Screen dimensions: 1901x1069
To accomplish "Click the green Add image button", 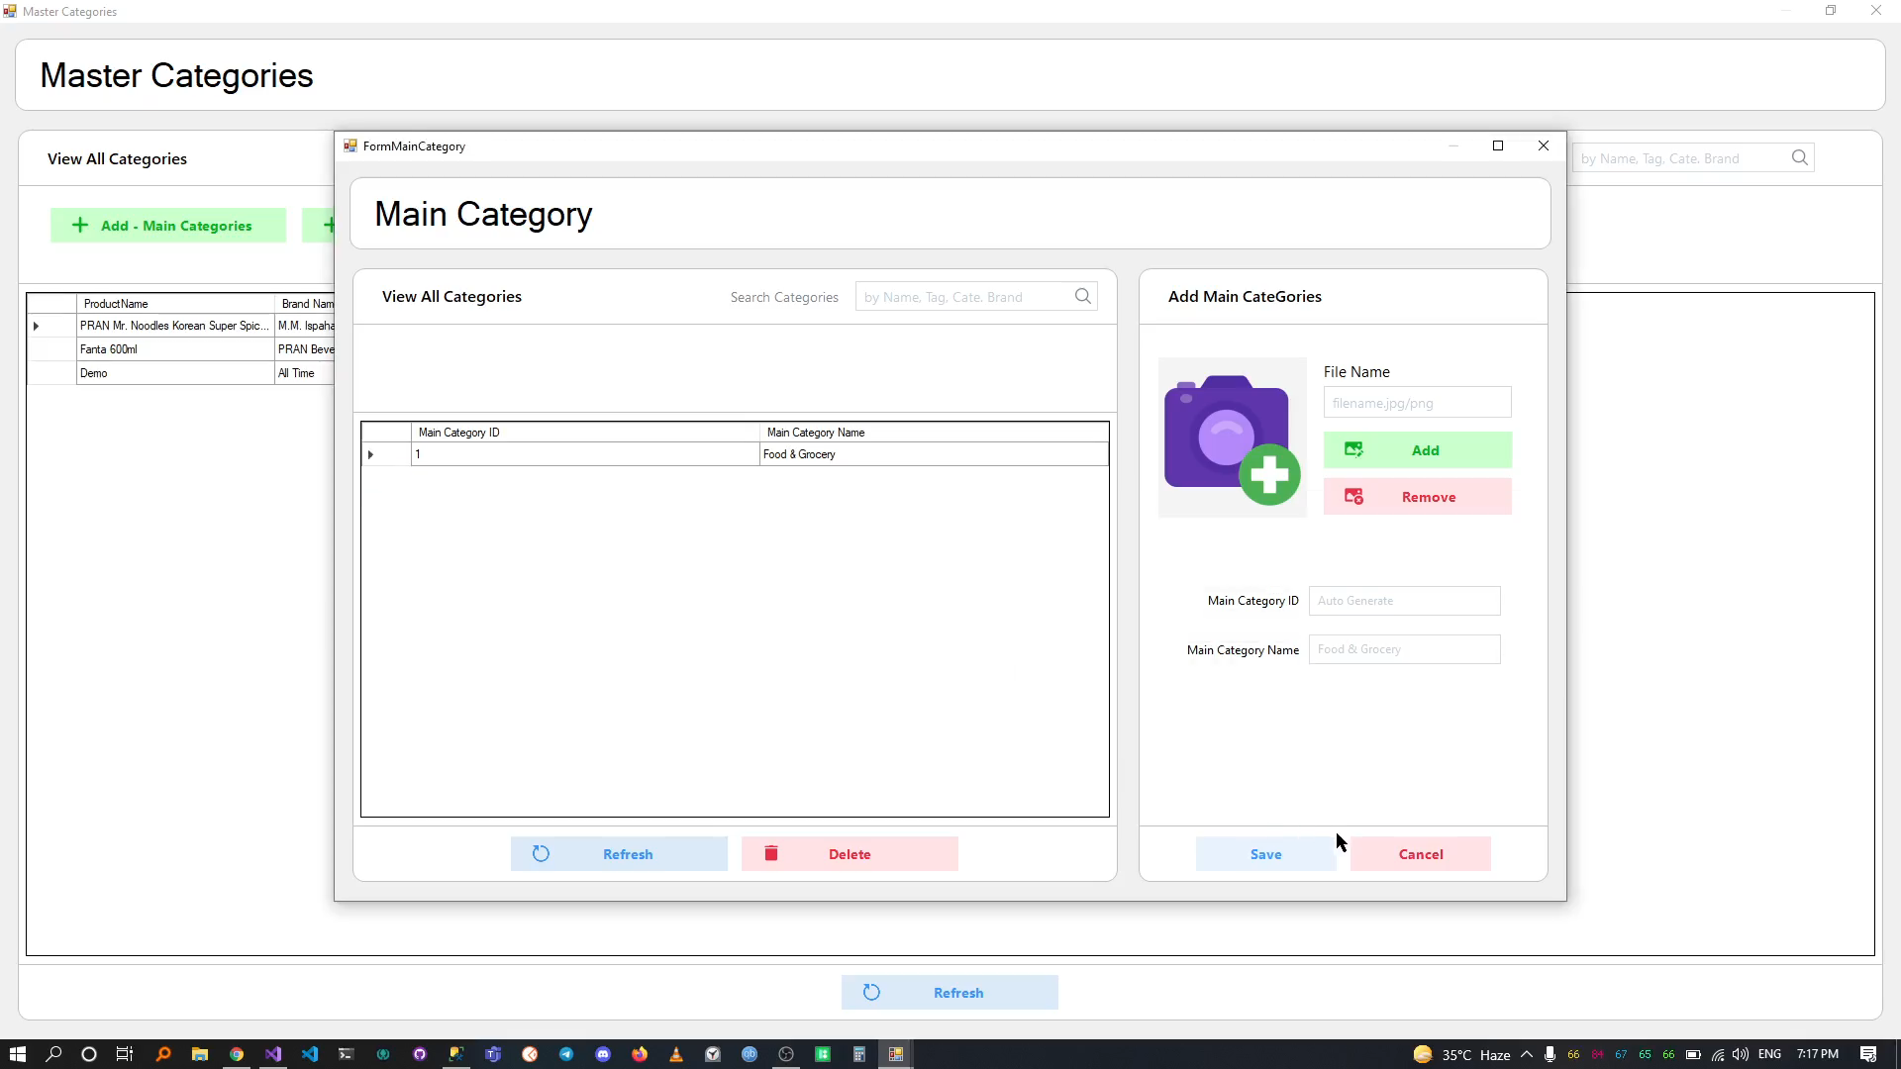I will pyautogui.click(x=1417, y=450).
